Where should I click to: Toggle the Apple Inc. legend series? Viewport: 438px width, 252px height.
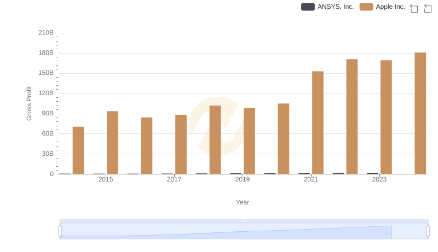point(382,7)
